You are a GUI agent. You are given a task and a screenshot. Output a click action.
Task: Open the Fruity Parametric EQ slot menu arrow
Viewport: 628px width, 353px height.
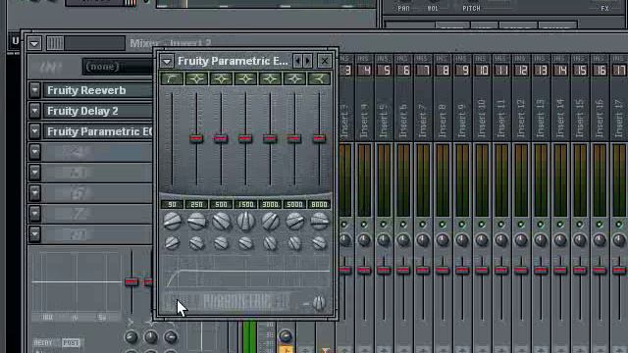[x=35, y=131]
